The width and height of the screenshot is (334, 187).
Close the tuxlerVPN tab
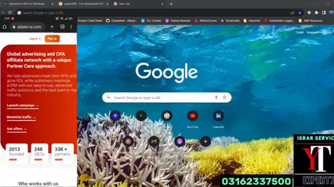tap(108, 4)
